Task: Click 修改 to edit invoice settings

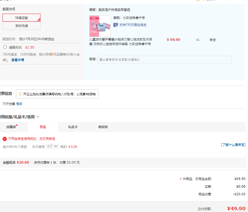Action: (x=19, y=104)
